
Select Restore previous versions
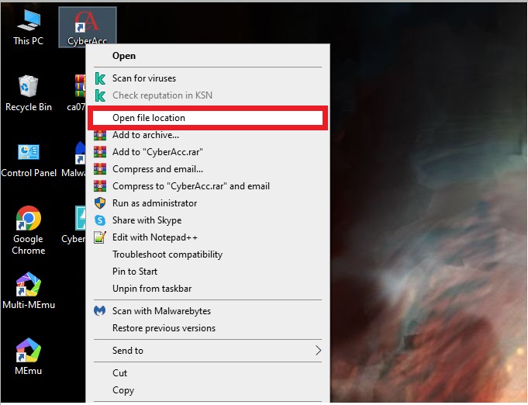click(164, 328)
